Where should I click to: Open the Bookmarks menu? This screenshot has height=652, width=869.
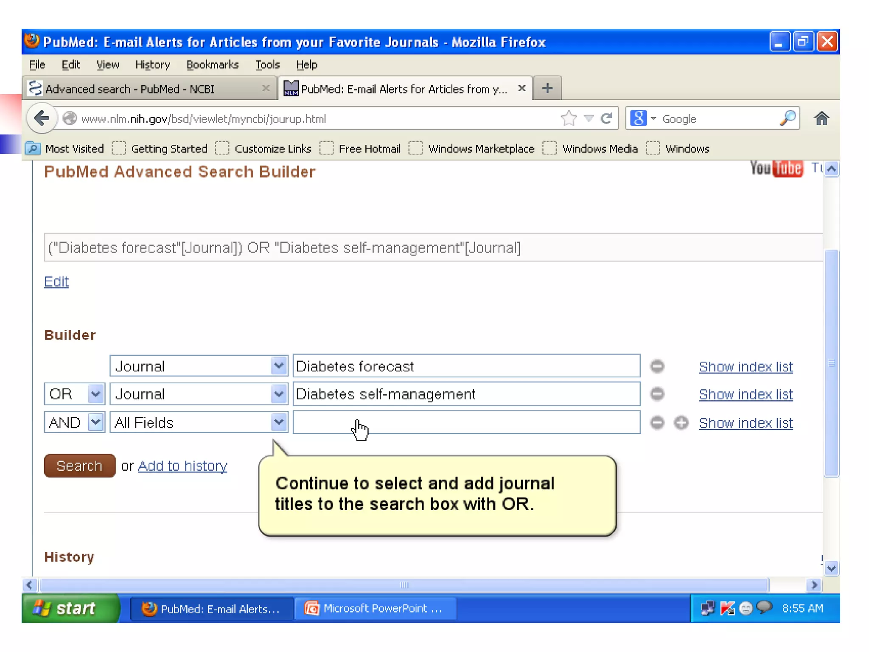[213, 65]
